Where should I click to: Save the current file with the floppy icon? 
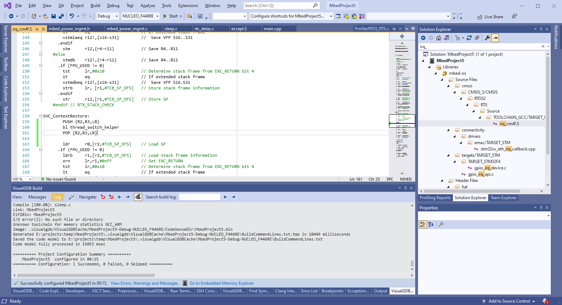click(54, 16)
